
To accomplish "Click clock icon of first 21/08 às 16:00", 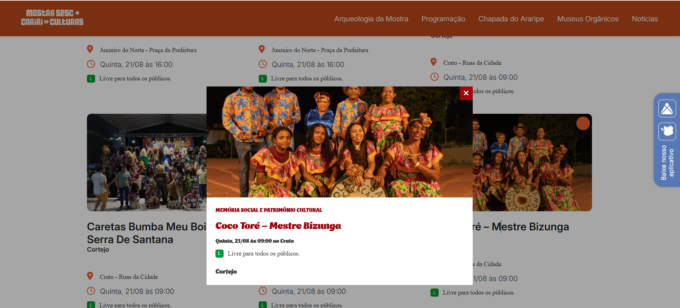I will [x=91, y=64].
